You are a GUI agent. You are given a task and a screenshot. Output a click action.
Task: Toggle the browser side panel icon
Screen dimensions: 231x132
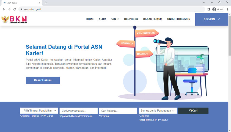click(209, 9)
